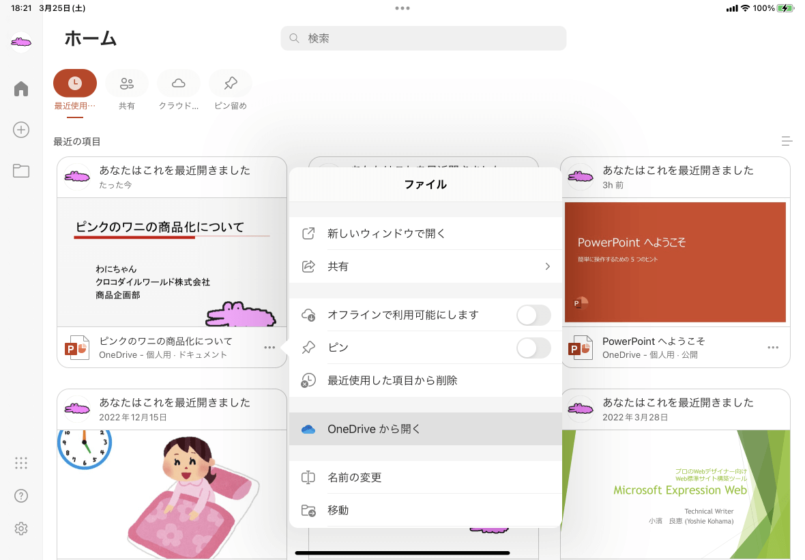Click the 3h 前 card header
Screen dimensions: 805x560
[675, 178]
